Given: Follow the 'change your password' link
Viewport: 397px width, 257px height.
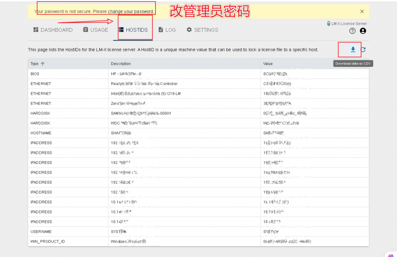Looking at the screenshot, I should point(130,12).
